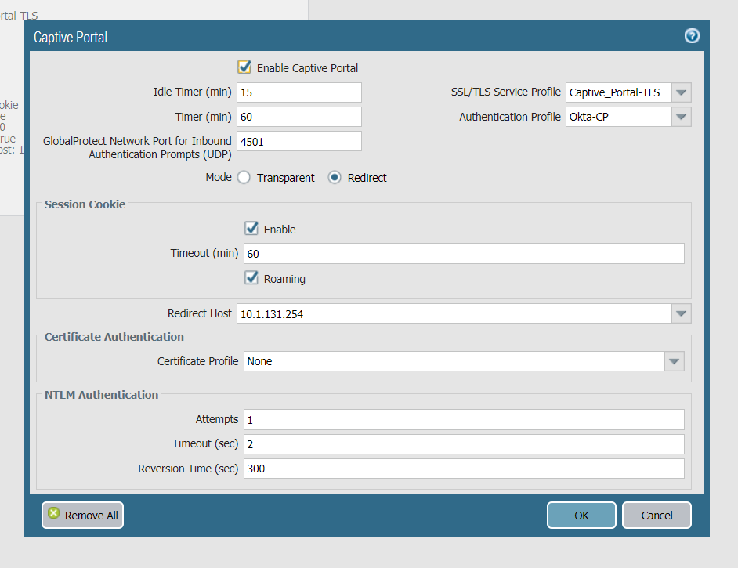Select the Reversion Time input field

pos(464,469)
